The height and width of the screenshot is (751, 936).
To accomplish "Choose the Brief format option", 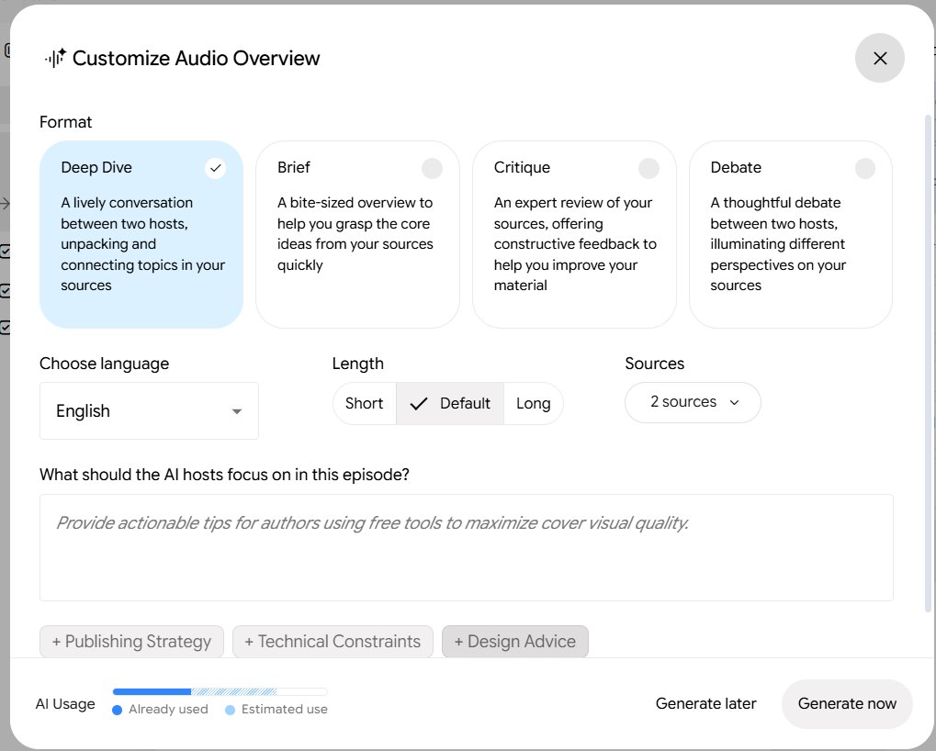I will tap(357, 234).
